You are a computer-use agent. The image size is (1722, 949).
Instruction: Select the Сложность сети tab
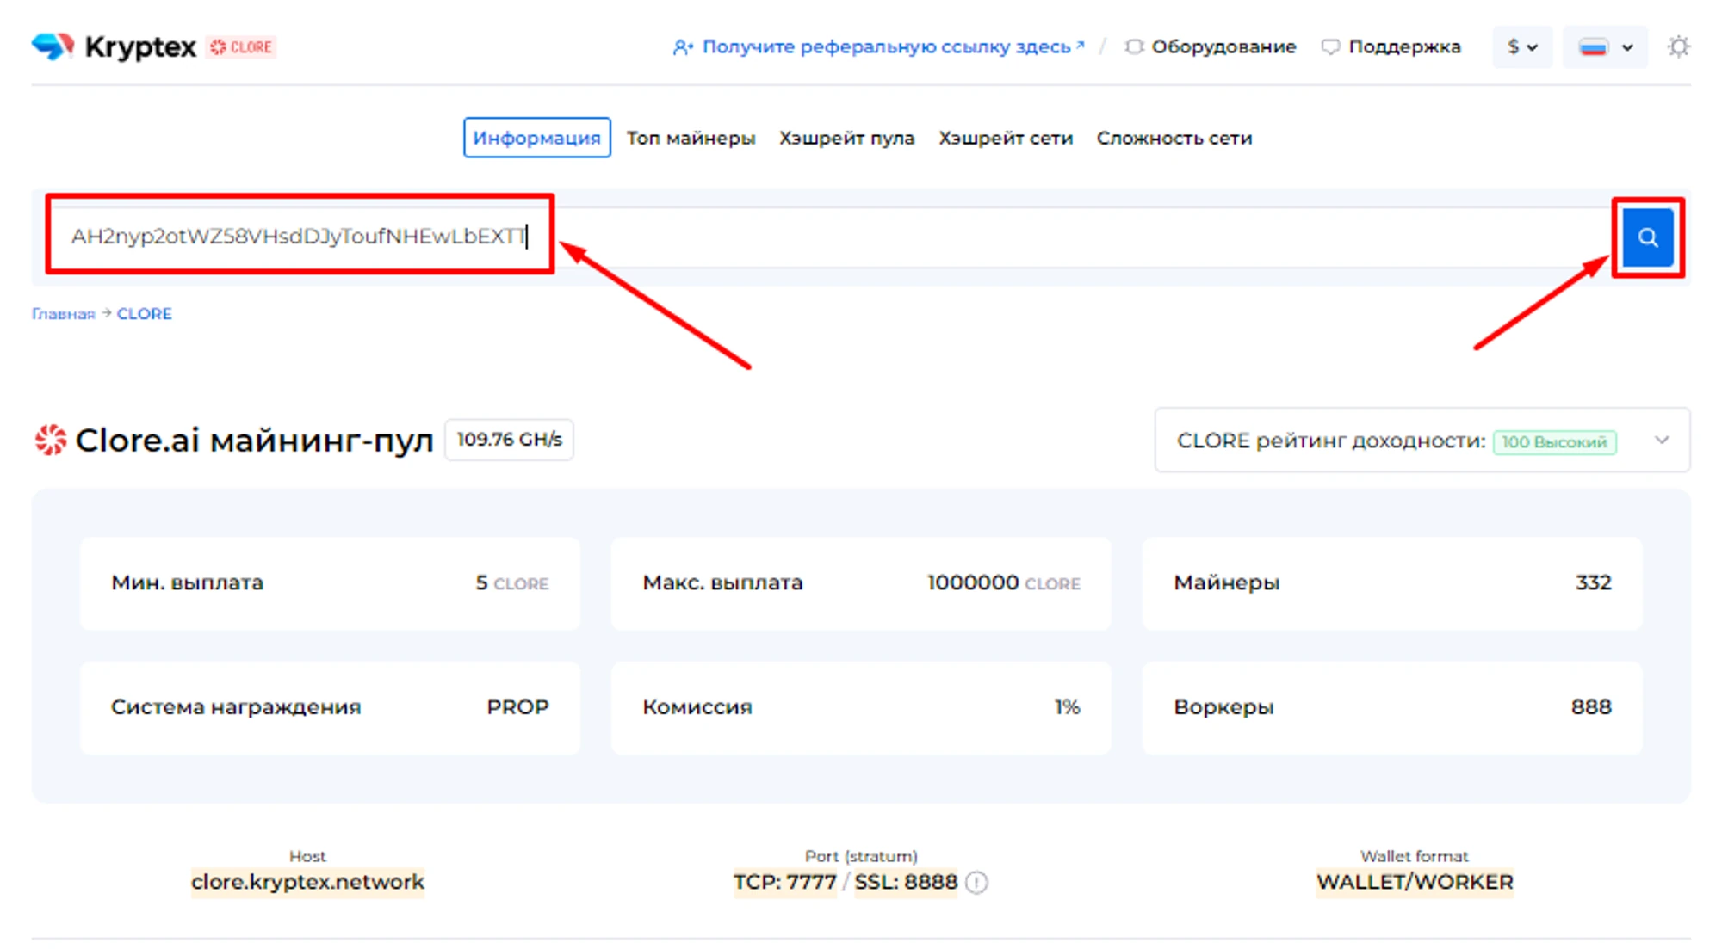pos(1174,138)
